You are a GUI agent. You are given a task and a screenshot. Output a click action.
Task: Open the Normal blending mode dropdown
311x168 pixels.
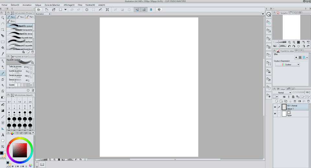pyautogui.click(x=282, y=93)
